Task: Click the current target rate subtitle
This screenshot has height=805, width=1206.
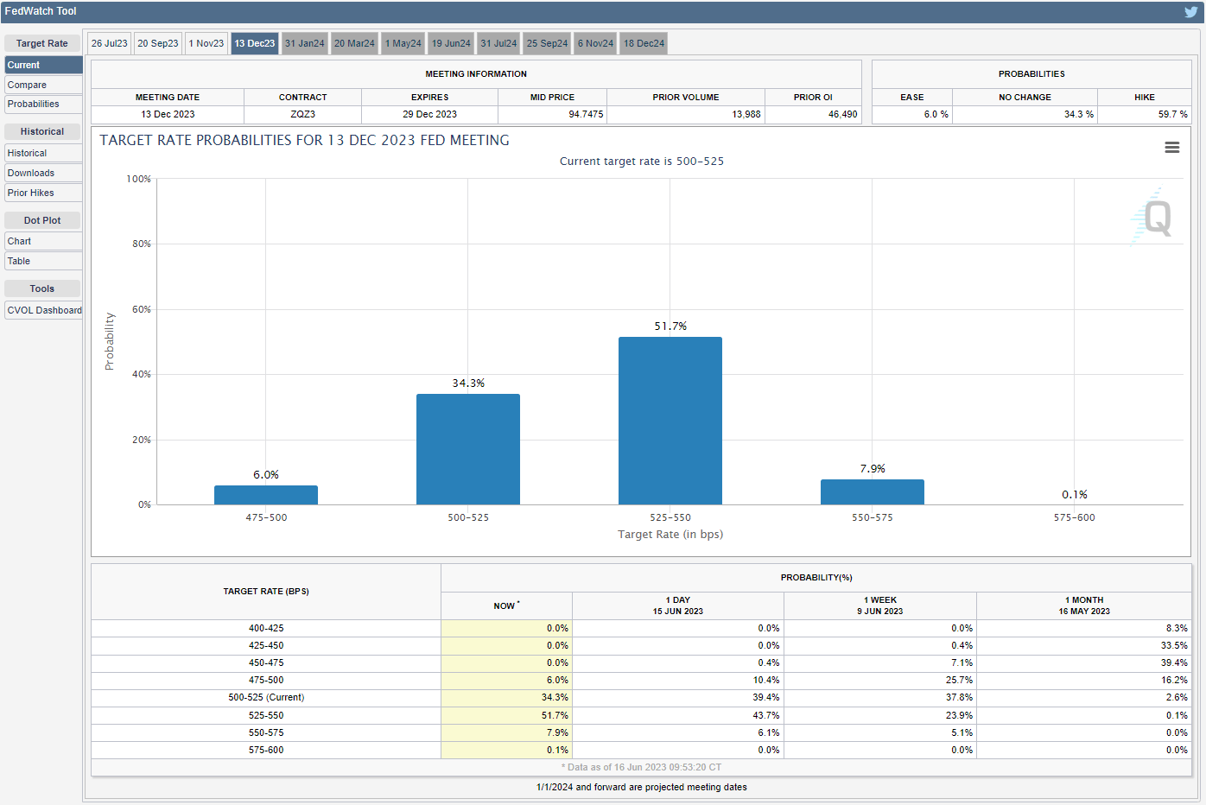Action: [x=642, y=162]
